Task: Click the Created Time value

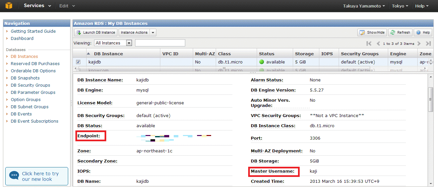Action: coord(345,181)
